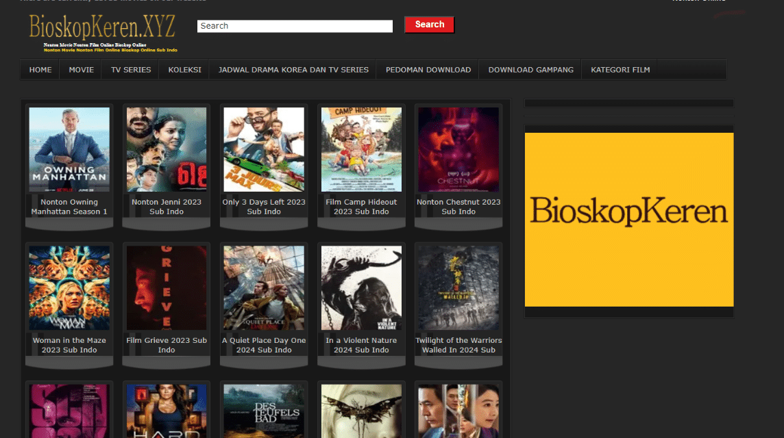Click 'Nonton Owning Manhattan Season 1' title link
This screenshot has height=438, width=784.
click(x=69, y=207)
